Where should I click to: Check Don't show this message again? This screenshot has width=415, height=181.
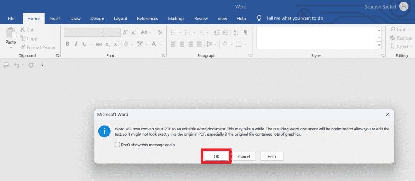point(117,145)
